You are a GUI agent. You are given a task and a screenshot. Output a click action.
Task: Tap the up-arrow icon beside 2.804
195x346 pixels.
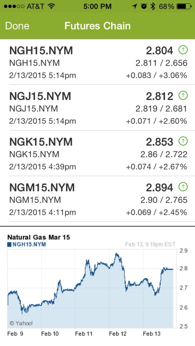coord(183,50)
